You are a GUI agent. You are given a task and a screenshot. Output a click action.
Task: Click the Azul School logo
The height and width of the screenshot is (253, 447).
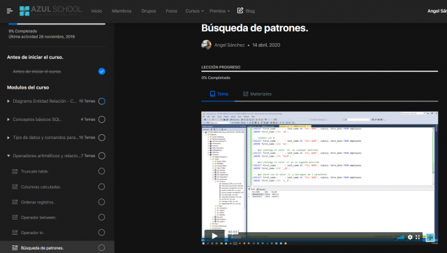click(50, 11)
